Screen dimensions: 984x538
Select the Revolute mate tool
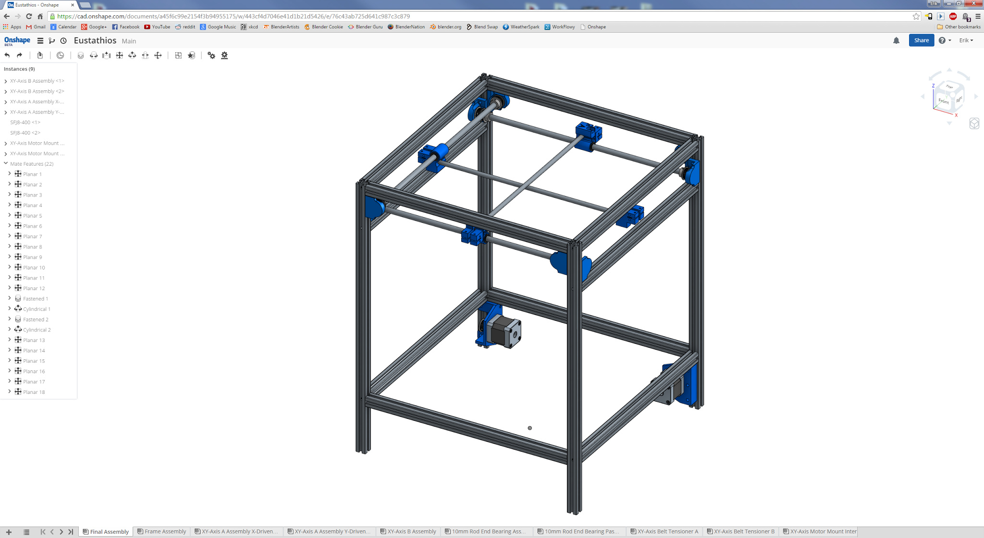94,55
